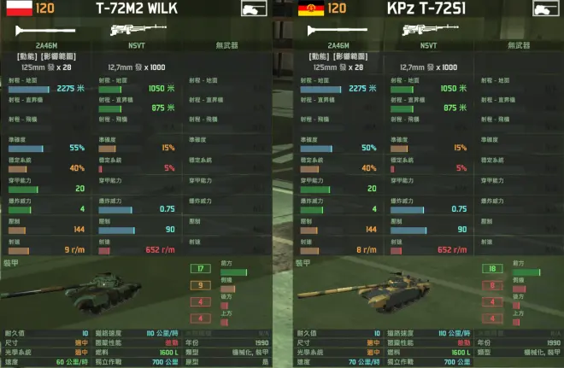Viewport: 564px width, 368px height.
Task: Open the NSVT weapon tab on the T-72M2 WILK
Action: coord(137,45)
